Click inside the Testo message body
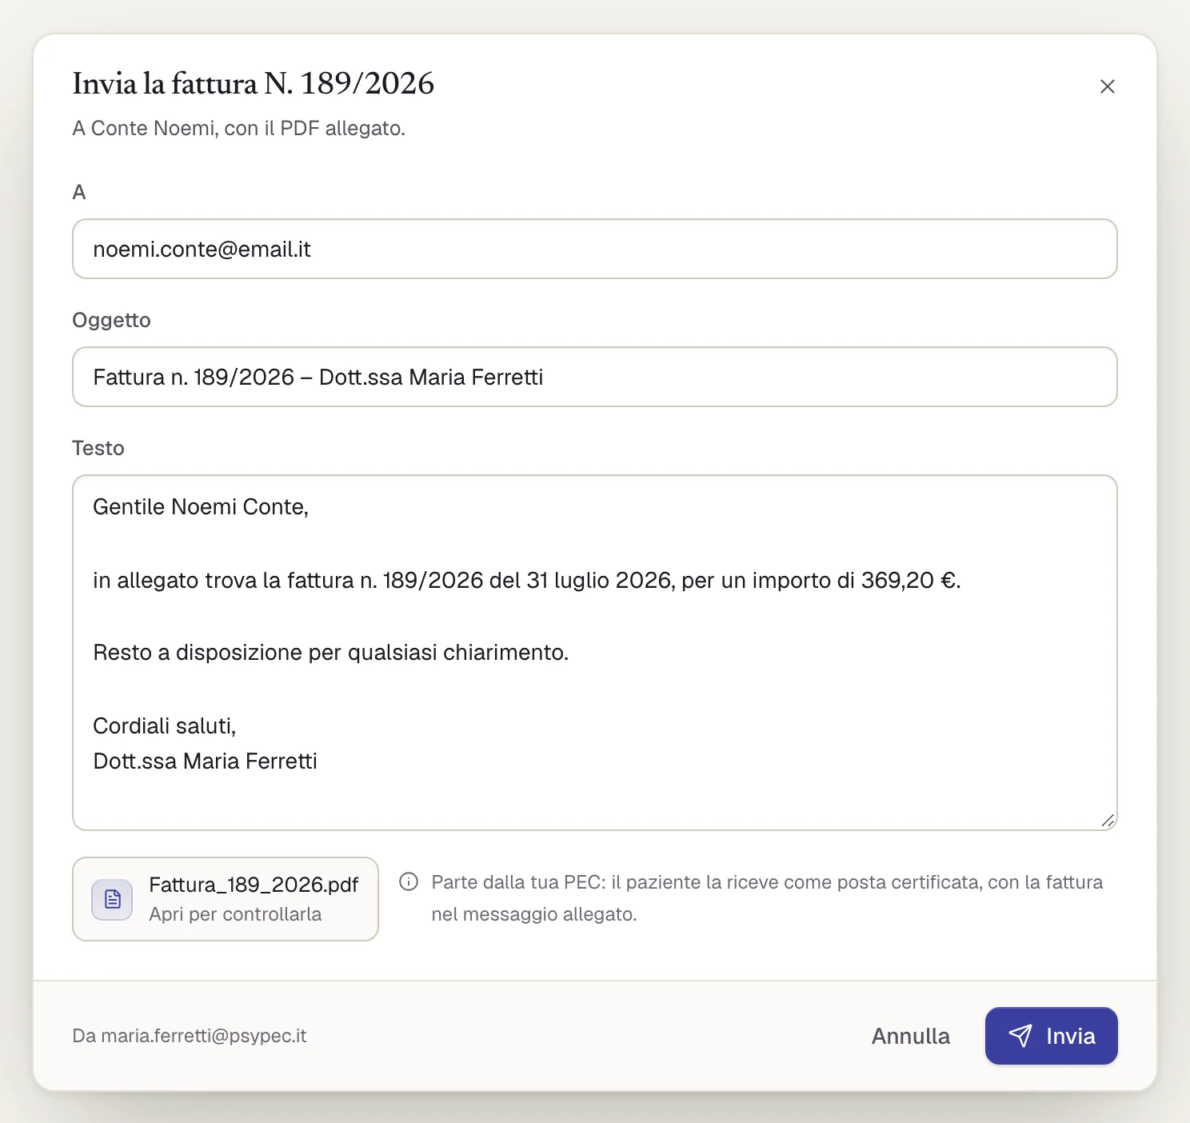 [595, 653]
